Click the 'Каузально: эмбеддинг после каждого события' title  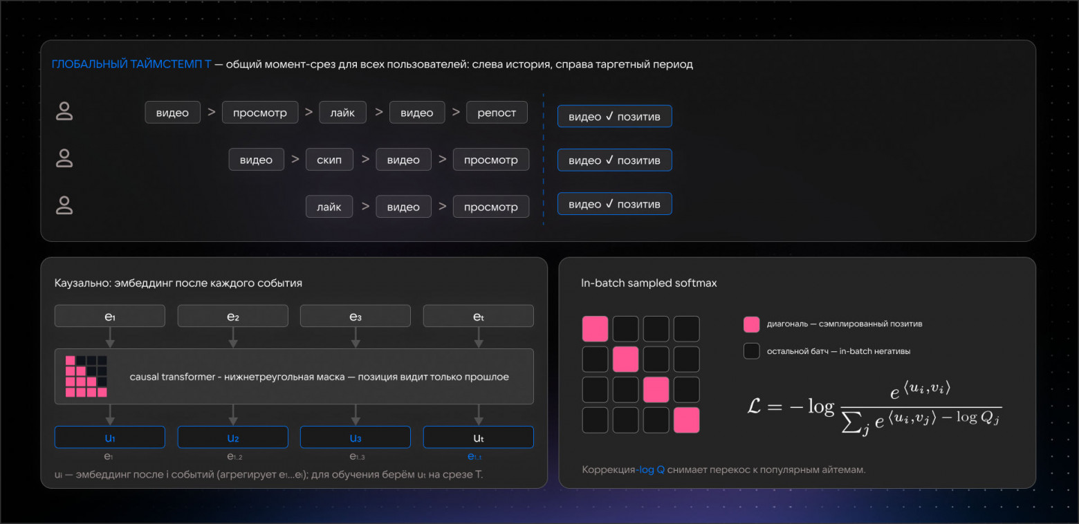pos(178,283)
